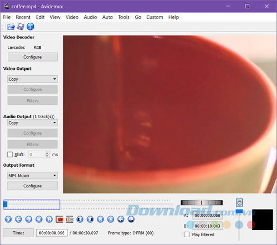Open the Video menu
277x245 pixels.
coord(72,17)
